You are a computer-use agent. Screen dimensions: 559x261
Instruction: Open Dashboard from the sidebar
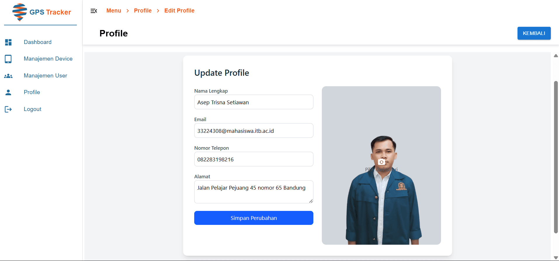tap(38, 42)
